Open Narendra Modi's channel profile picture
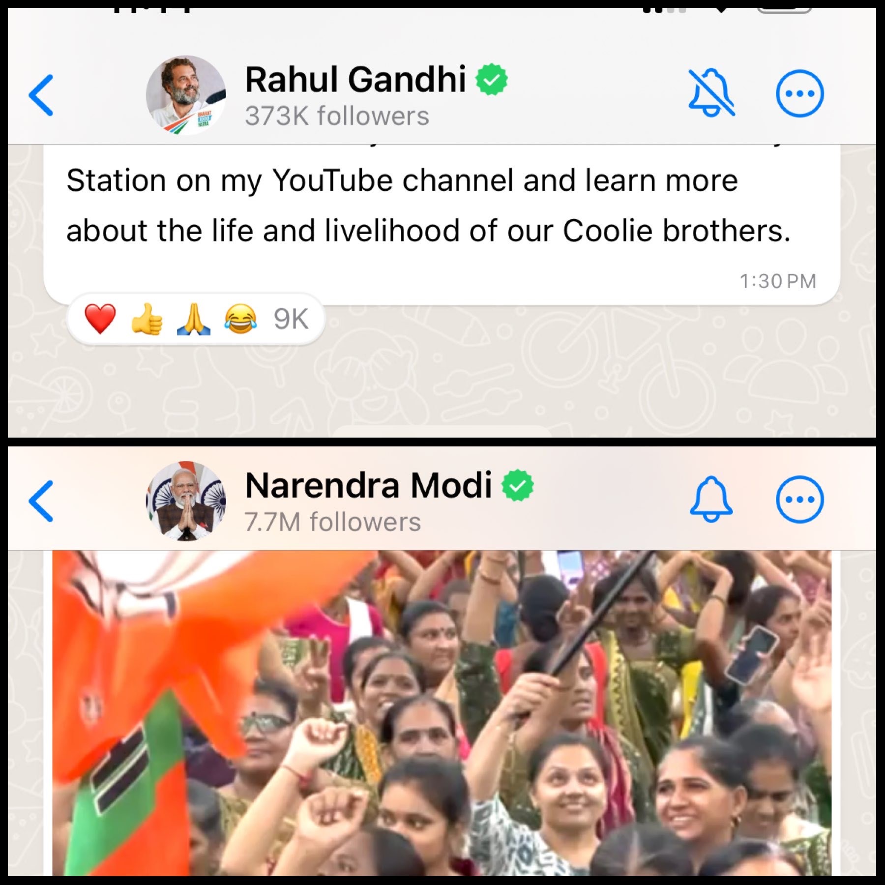The height and width of the screenshot is (885, 885). pos(186,501)
